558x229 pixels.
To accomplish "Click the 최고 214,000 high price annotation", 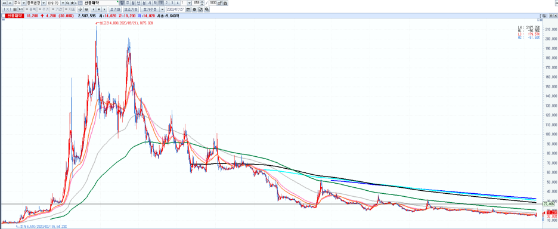I will coord(124,23).
